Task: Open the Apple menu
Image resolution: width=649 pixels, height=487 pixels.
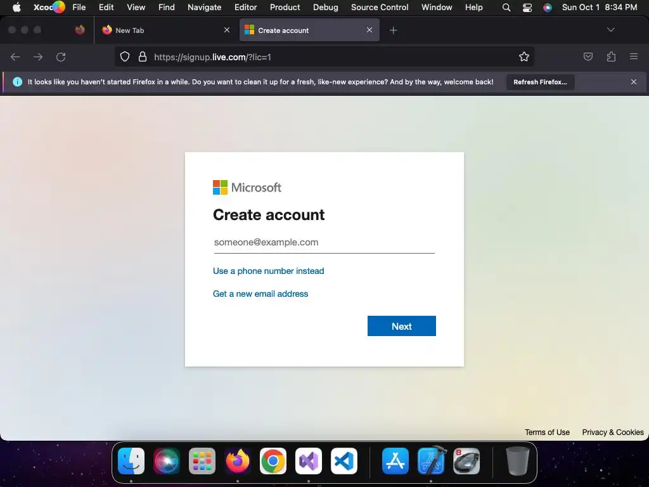Action: point(16,7)
